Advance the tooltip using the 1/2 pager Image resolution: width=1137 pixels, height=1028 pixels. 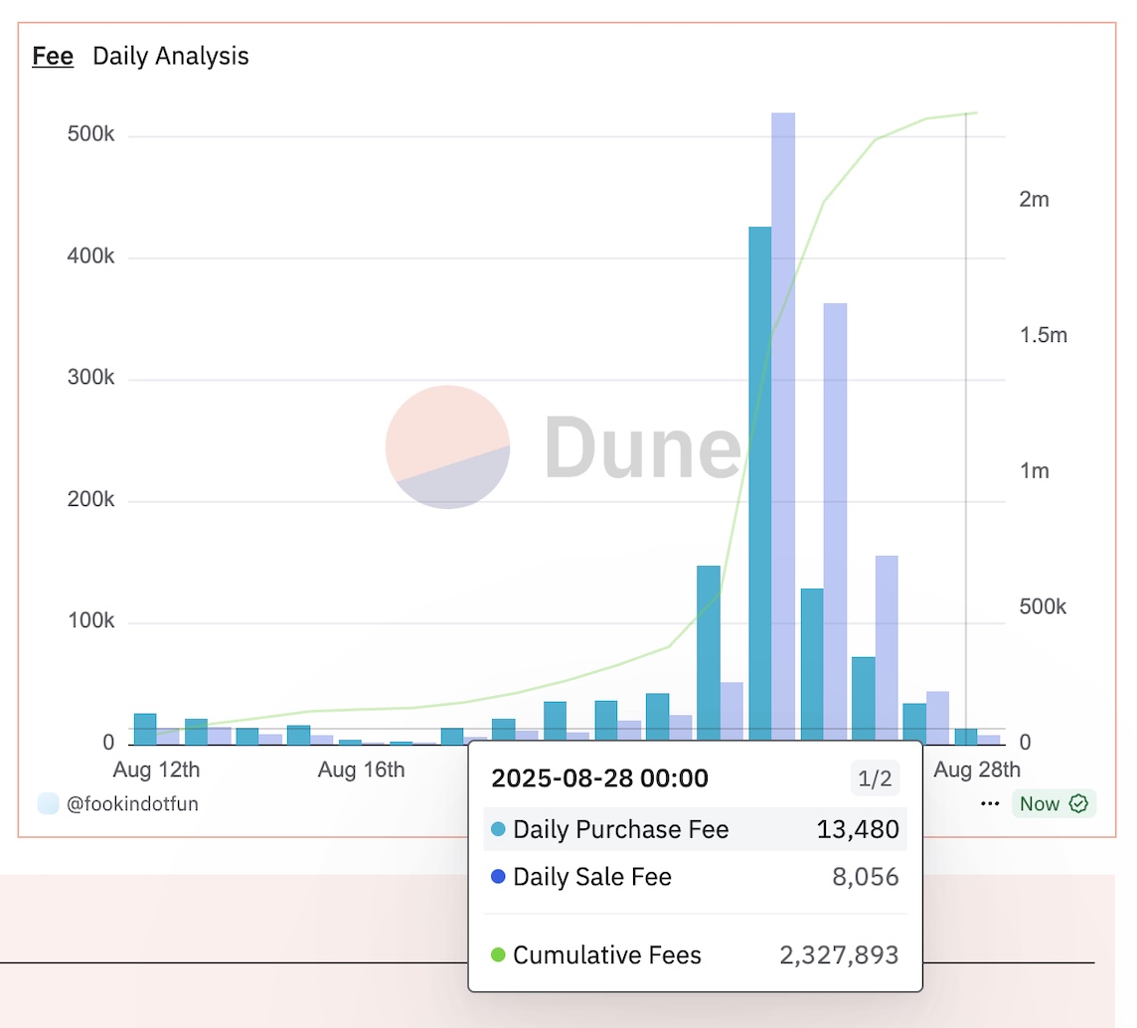coord(876,779)
